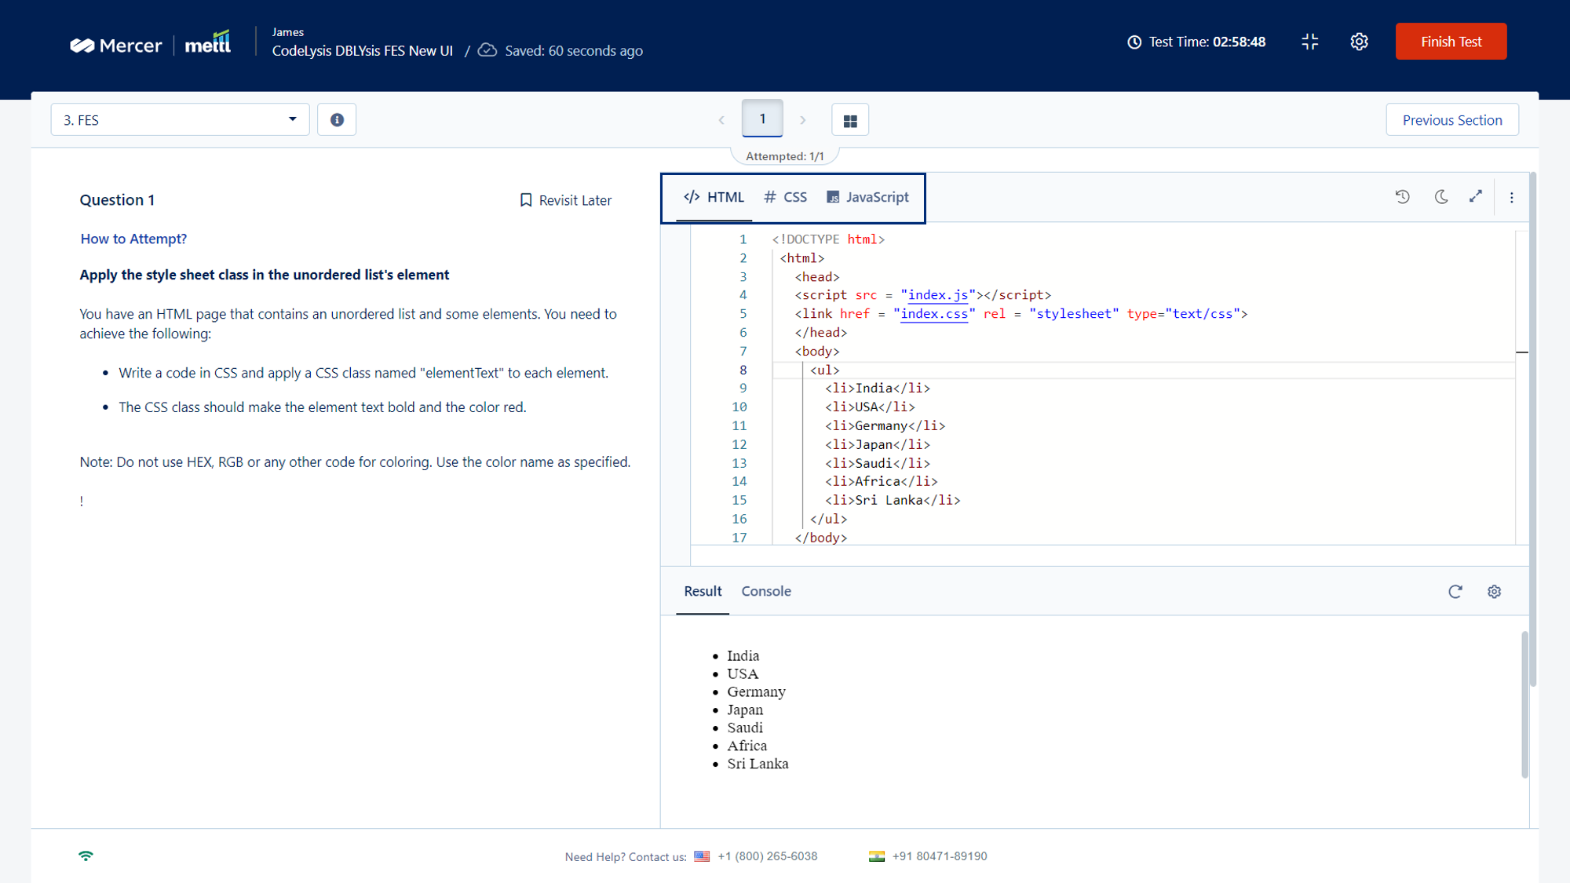The height and width of the screenshot is (883, 1570).
Task: Click the India support phone number
Action: pyautogui.click(x=939, y=856)
